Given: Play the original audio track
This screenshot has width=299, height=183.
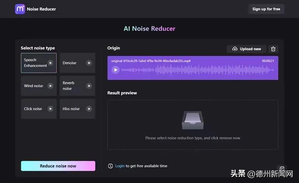Looking at the screenshot, I should [x=115, y=70].
